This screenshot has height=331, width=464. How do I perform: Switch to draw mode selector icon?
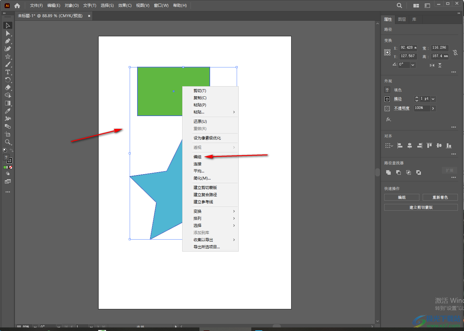click(x=8, y=173)
